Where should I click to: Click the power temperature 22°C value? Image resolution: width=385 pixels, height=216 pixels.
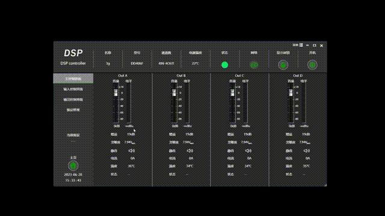click(196, 64)
